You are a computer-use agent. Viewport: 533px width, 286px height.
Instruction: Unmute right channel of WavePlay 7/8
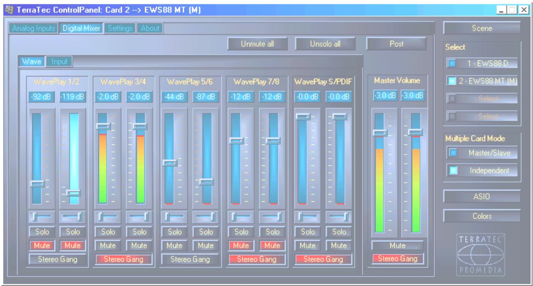(271, 246)
